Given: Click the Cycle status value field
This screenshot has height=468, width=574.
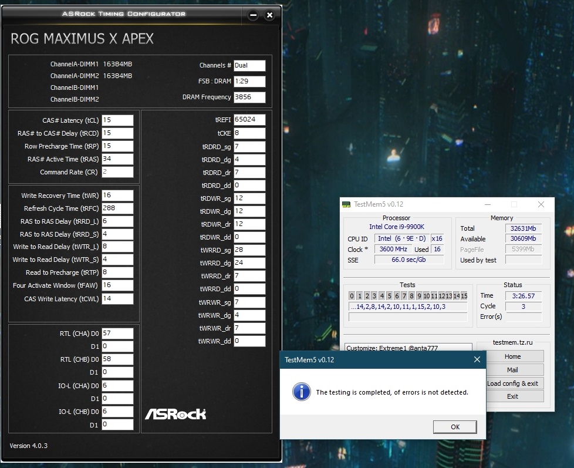Looking at the screenshot, I should click(524, 307).
